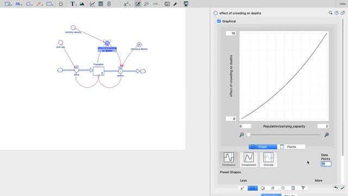Open the x² equation toolbar dropdown
348x196 pixels.
[x=127, y=4]
